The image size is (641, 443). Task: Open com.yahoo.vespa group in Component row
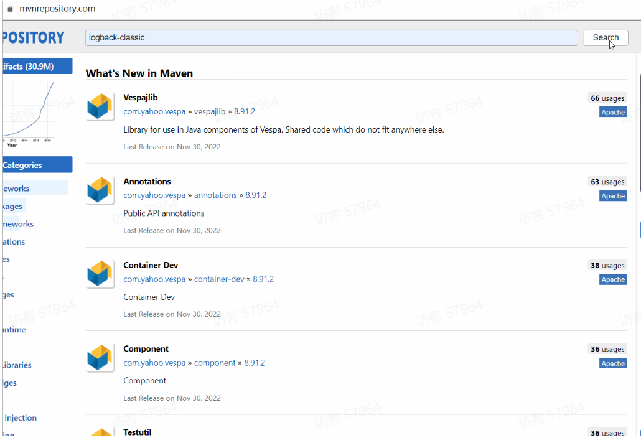154,363
